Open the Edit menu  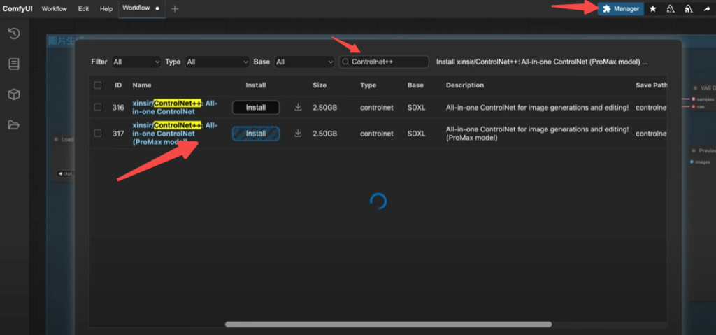click(83, 8)
